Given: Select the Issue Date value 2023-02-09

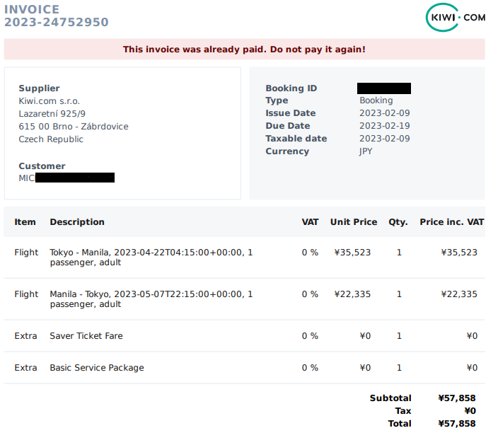Looking at the screenshot, I should (385, 113).
